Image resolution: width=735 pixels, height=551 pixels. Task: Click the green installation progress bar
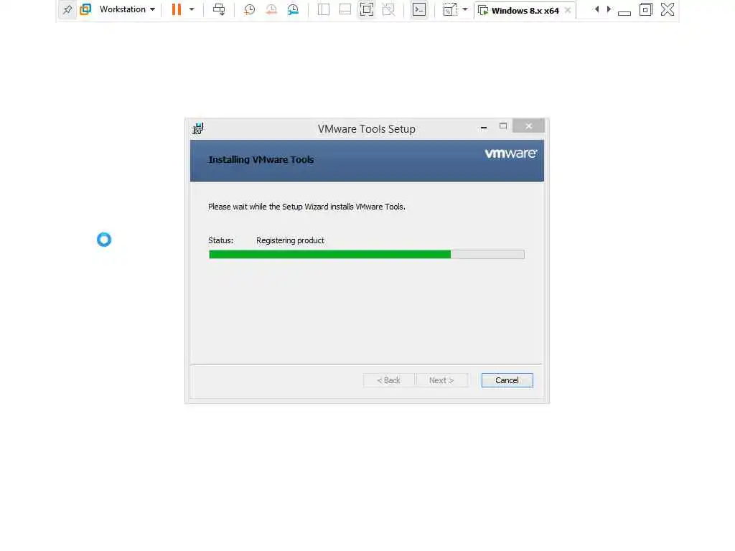(x=367, y=255)
